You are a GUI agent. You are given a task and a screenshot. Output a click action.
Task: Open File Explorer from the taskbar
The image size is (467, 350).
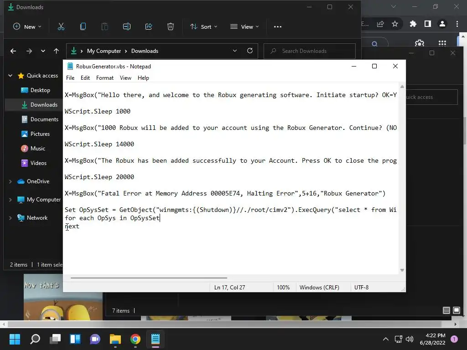115,339
